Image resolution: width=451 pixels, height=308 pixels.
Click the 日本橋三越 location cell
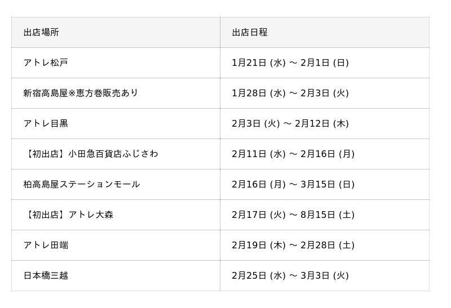coord(46,276)
